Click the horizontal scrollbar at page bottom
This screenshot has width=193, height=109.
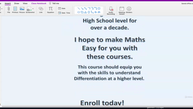97,107
